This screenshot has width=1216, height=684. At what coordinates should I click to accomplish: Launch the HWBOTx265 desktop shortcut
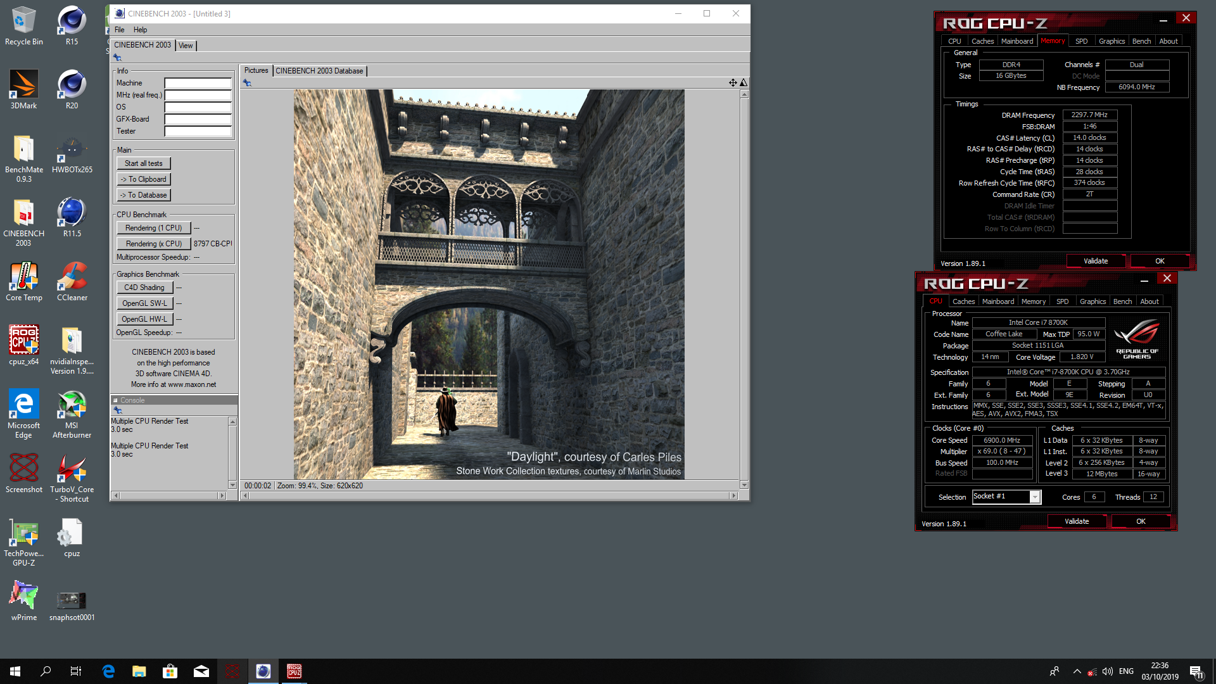(72, 154)
